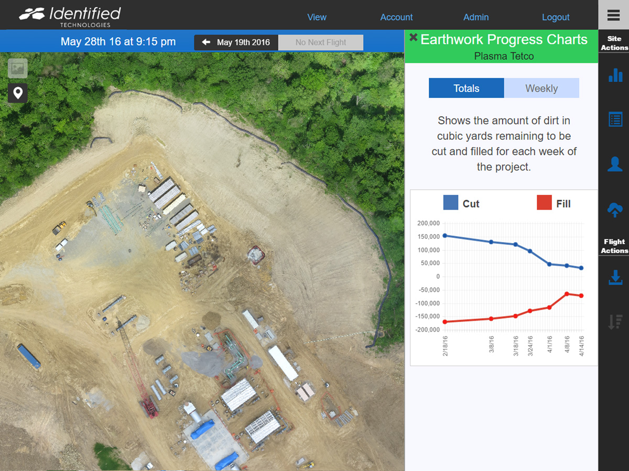Switch to the Weekly tab
Viewport: 629px width, 471px height.
[541, 88]
